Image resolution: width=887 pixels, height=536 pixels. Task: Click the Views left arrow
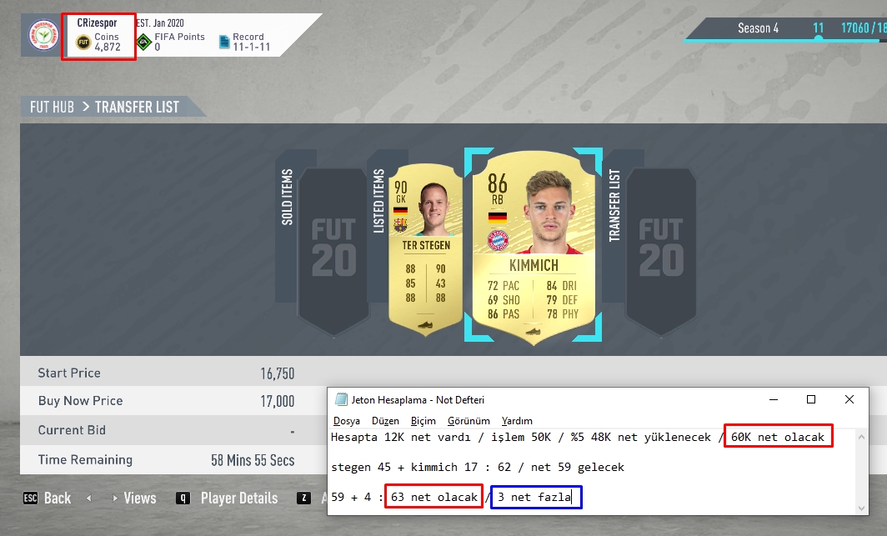(89, 498)
